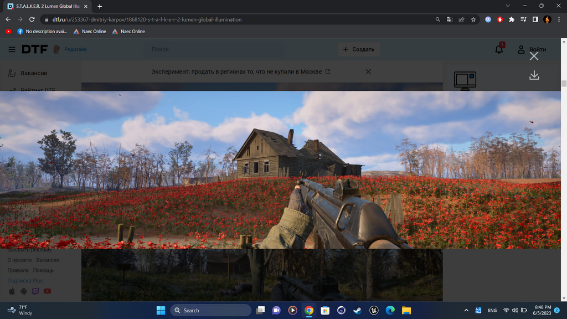Download the enlarged screenshot image
The height and width of the screenshot is (319, 567).
pos(534,75)
